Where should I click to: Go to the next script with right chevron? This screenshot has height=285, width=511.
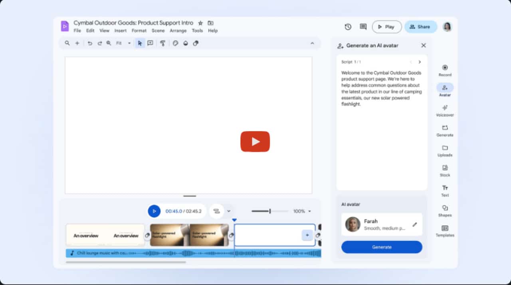click(x=420, y=62)
